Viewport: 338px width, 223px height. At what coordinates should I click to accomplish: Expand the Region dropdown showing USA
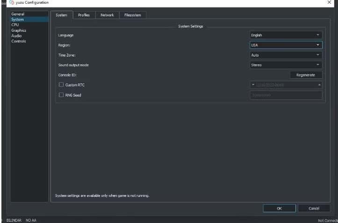click(x=286, y=45)
